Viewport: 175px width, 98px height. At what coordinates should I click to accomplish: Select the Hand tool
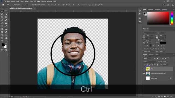(6, 38)
